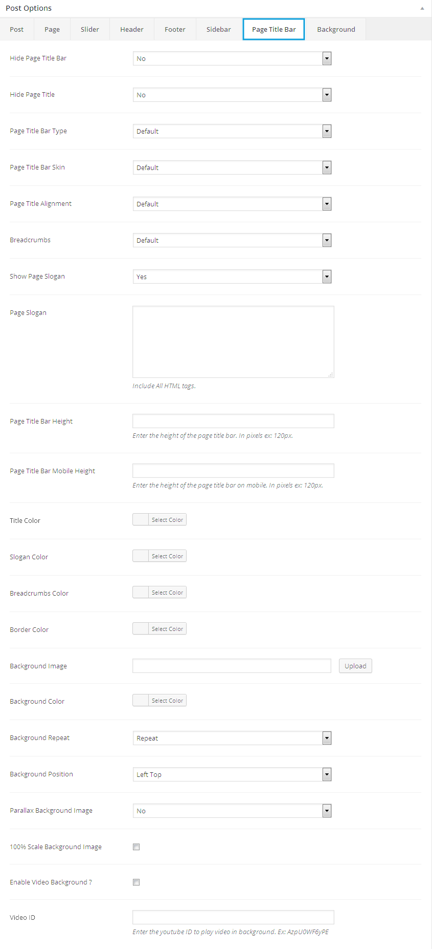Expand the Page Title Bar Type dropdown
The height and width of the screenshot is (949, 432).
(232, 132)
